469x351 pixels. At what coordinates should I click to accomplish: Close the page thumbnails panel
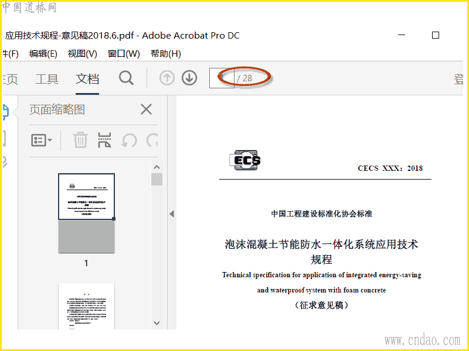pyautogui.click(x=146, y=109)
